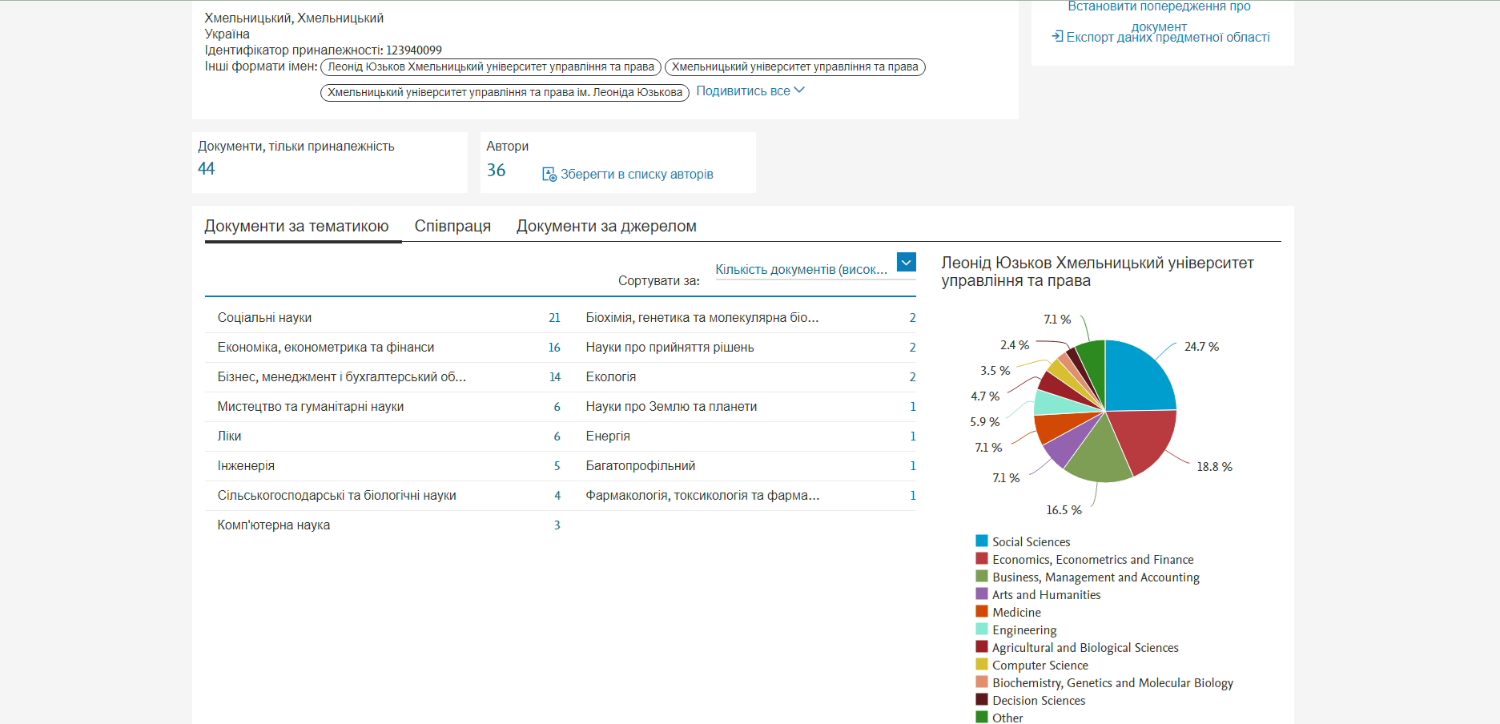The height and width of the screenshot is (724, 1500).
Task: Open 1 document for 'Фармакологія, токсикологія'
Action: coord(913,495)
